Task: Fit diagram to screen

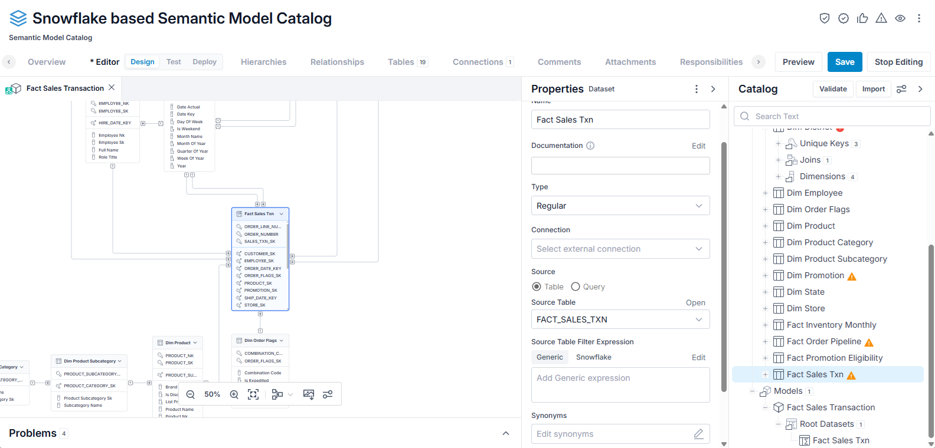Action: click(x=253, y=394)
